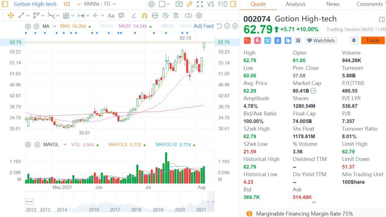The width and height of the screenshot is (386, 217).
Task: Click the 2016 area on timeline navigator
Action: coord(94,210)
